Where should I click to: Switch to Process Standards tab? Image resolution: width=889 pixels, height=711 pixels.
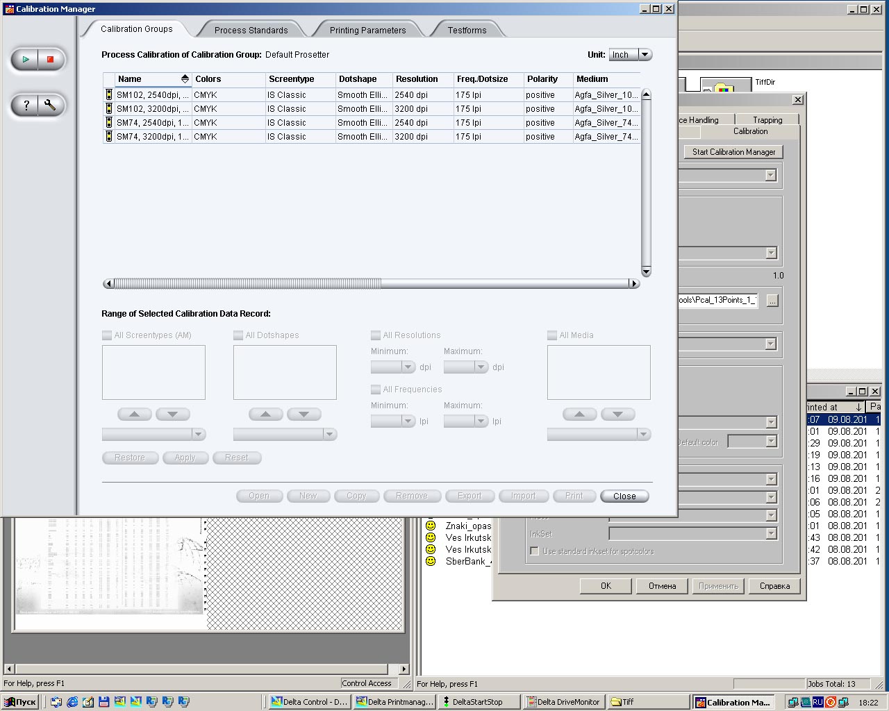[x=251, y=30]
